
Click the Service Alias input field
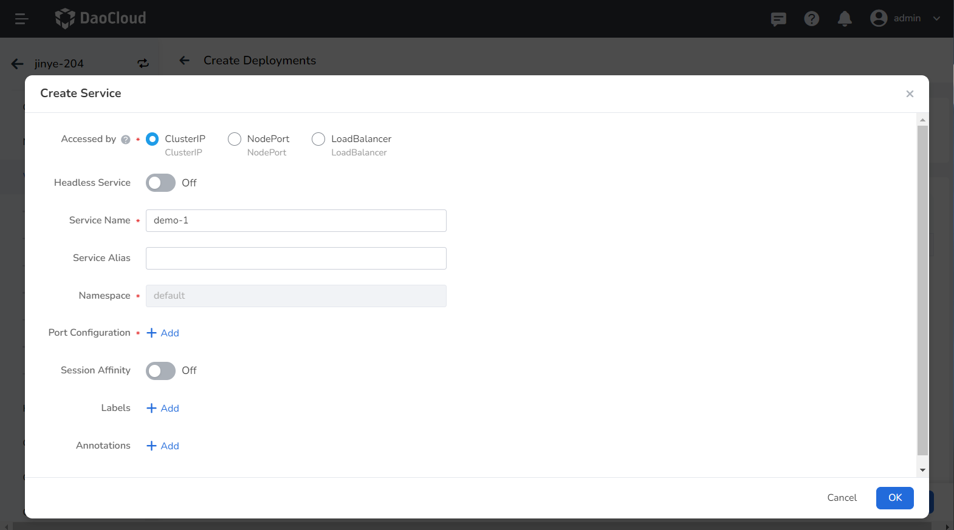296,259
